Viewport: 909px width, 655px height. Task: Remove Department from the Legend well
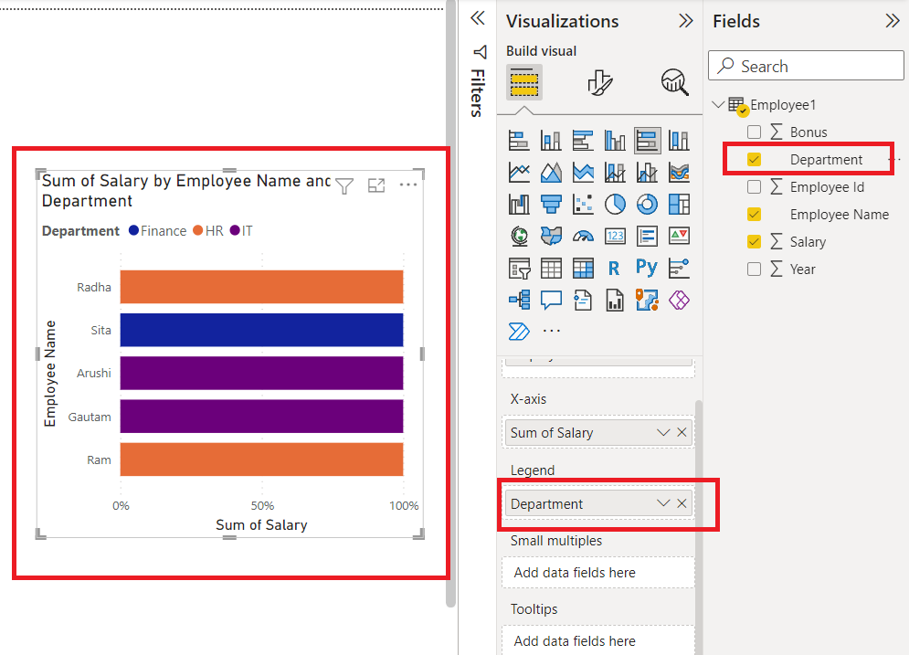(x=682, y=502)
